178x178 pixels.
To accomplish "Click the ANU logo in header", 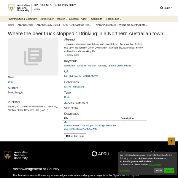I will [x=19, y=8].
